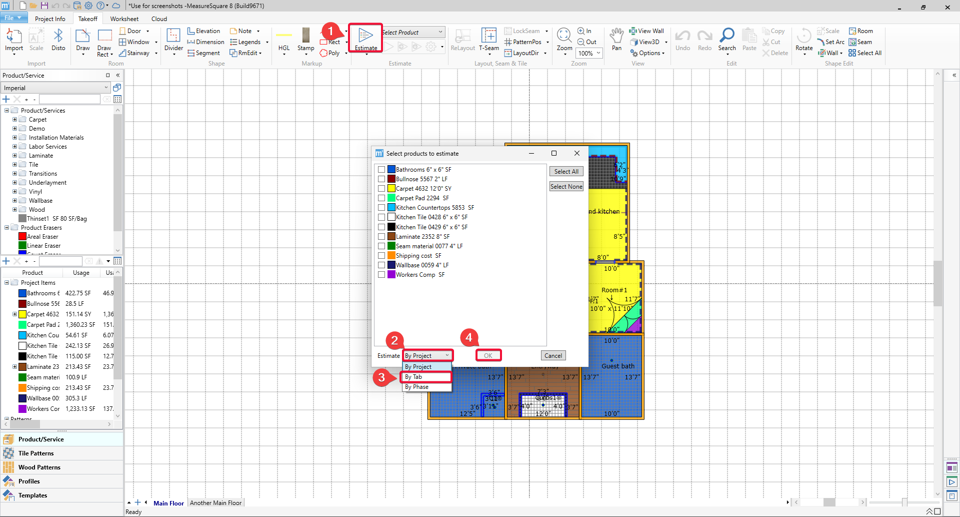This screenshot has width=960, height=517.
Task: Open the Select Product dropdown
Action: [x=413, y=33]
